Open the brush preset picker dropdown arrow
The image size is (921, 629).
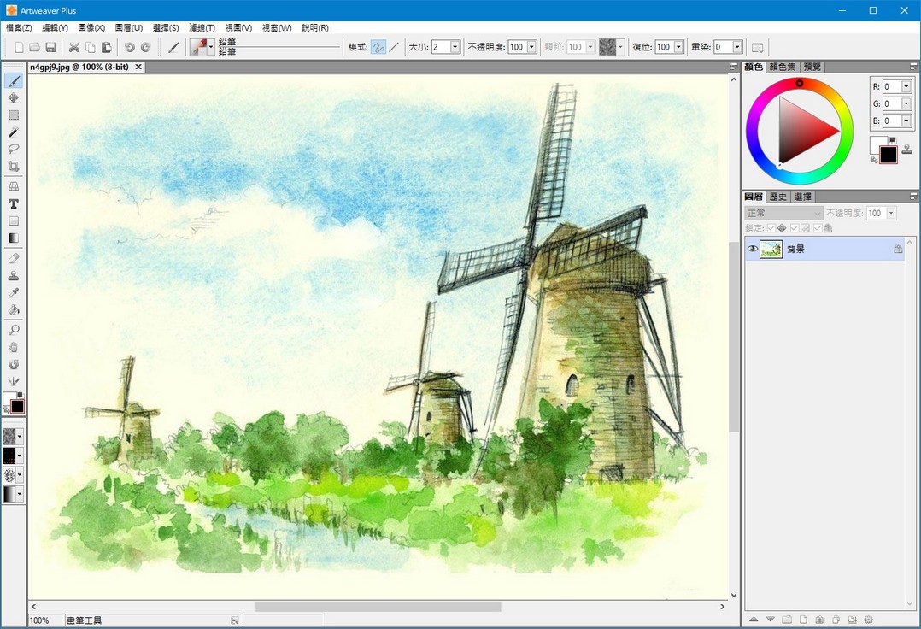tap(211, 47)
